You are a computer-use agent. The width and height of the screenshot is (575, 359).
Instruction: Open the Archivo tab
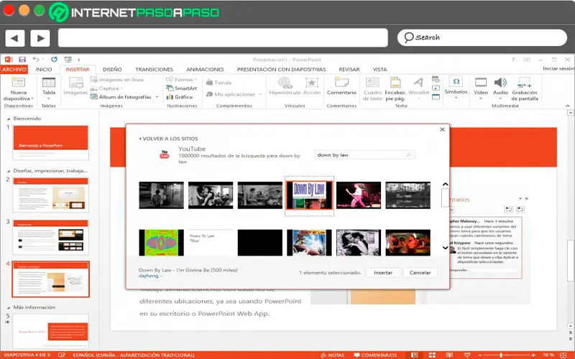(x=14, y=70)
